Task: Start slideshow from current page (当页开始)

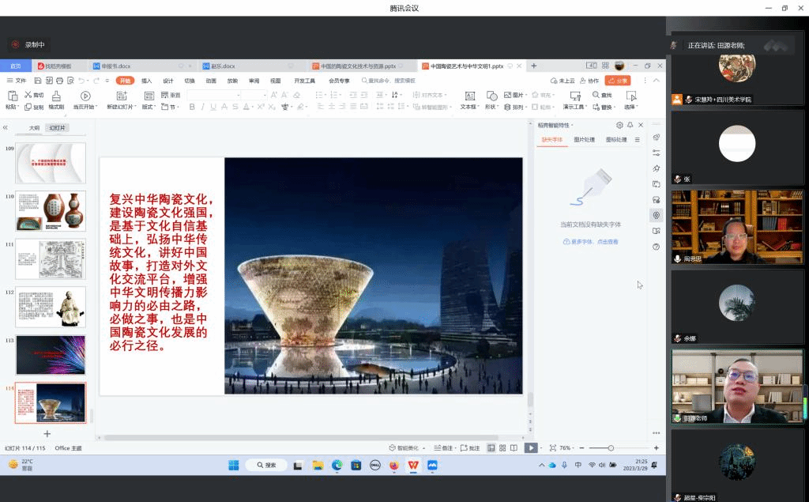Action: [x=85, y=100]
